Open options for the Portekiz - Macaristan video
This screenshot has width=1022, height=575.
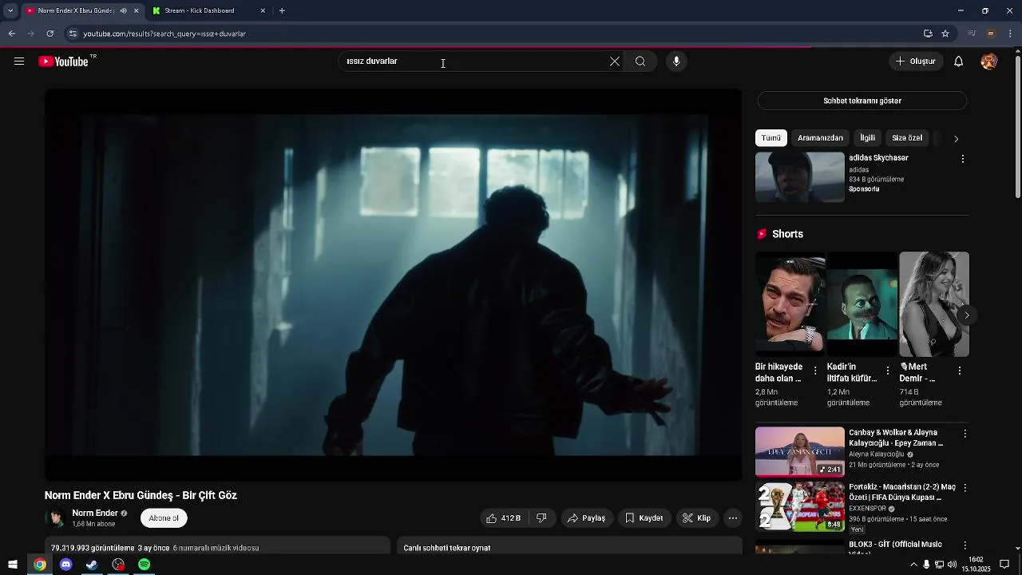pyautogui.click(x=965, y=488)
